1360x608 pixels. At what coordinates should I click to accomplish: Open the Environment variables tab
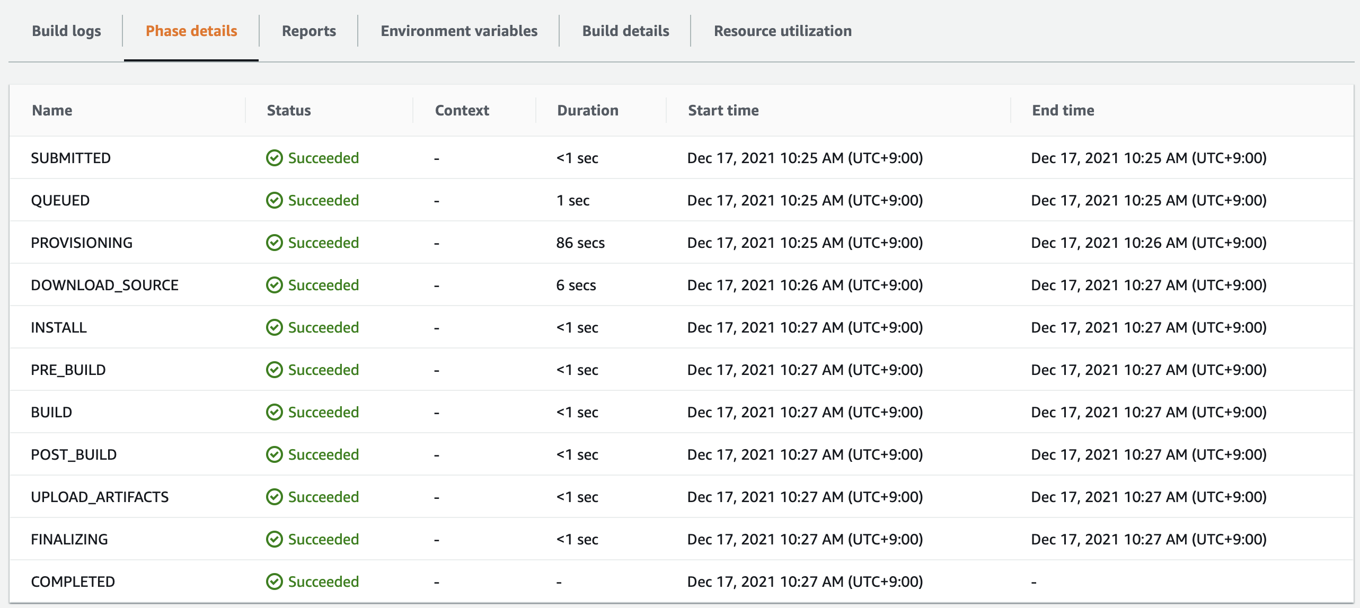coord(459,31)
